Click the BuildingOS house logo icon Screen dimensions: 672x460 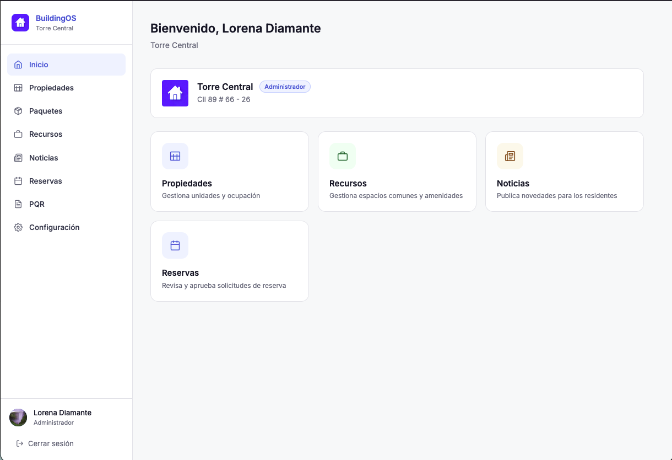(x=20, y=23)
